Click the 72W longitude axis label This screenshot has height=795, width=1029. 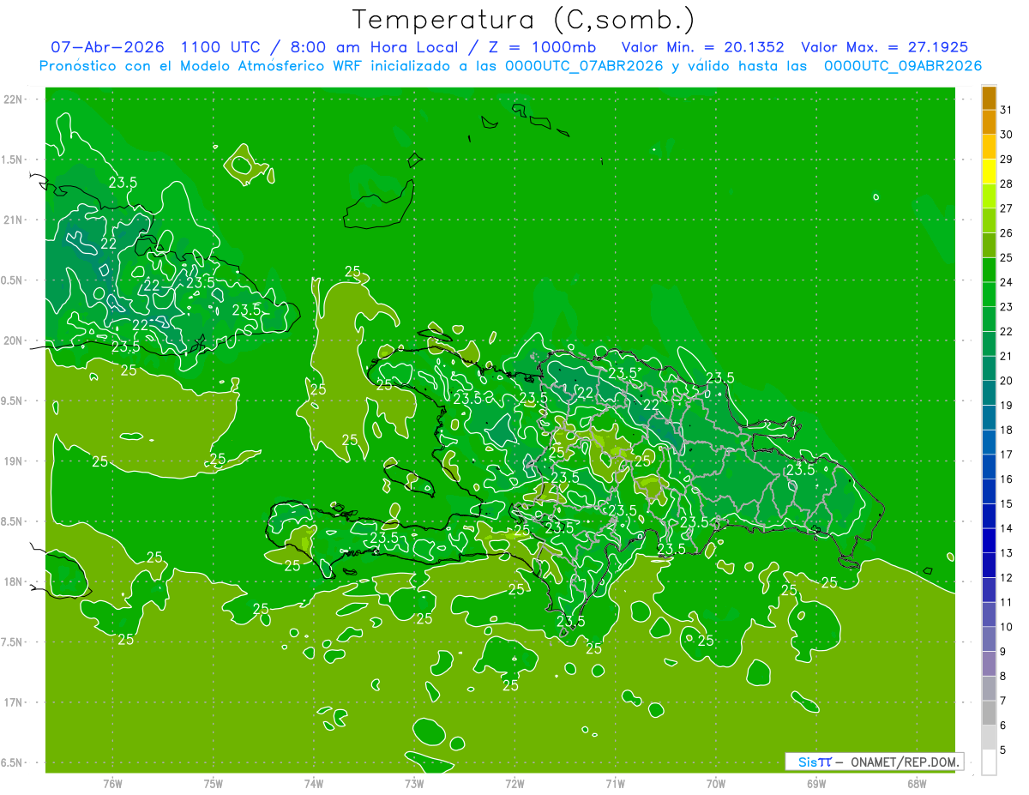(x=514, y=784)
